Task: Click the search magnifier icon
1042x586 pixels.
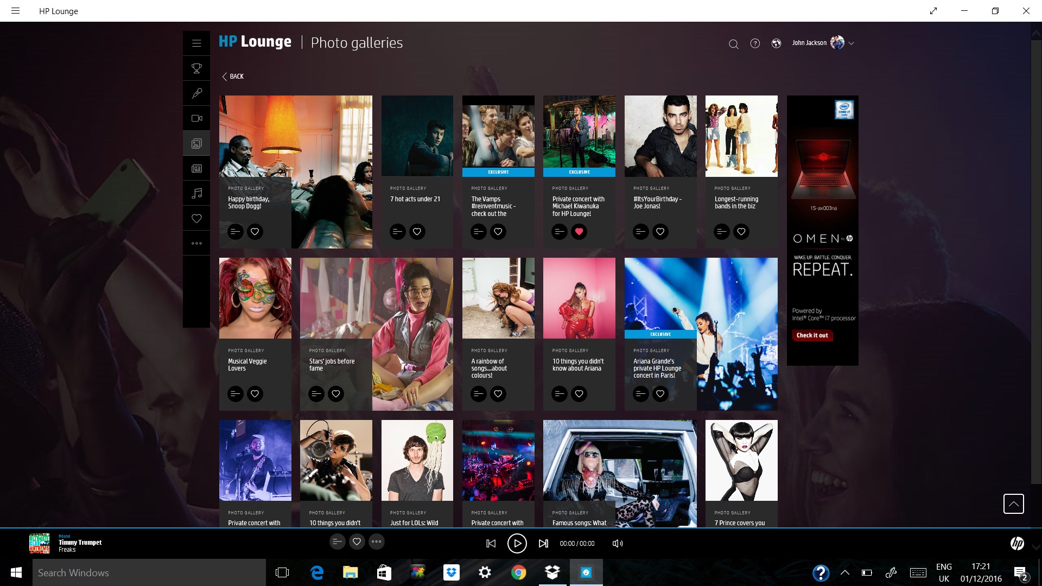Action: click(x=733, y=44)
